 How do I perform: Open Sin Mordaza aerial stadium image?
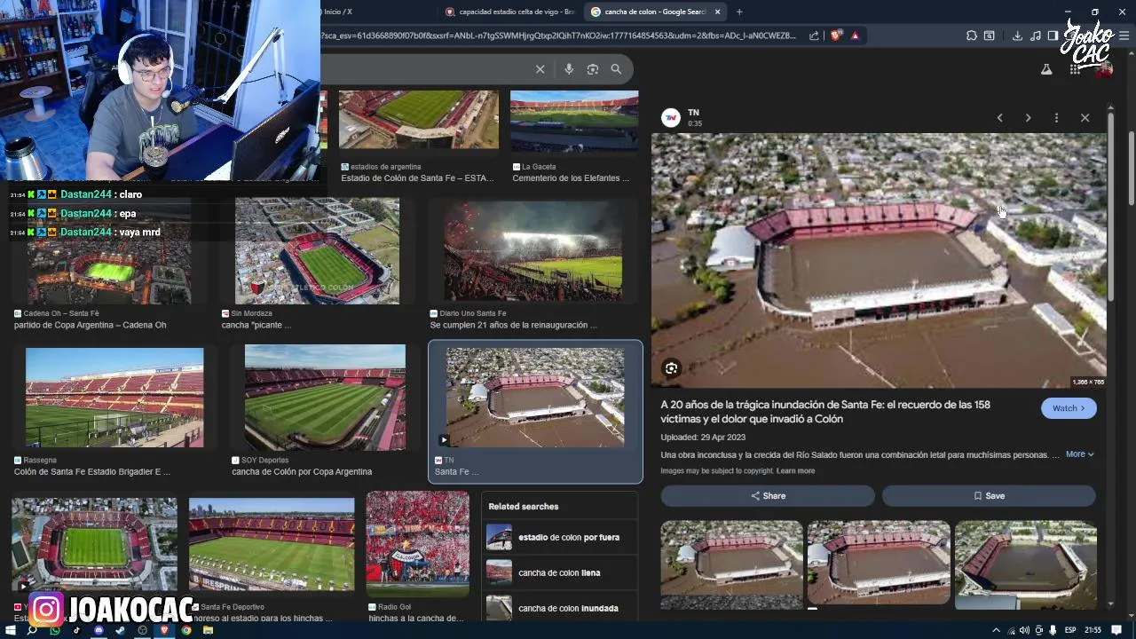(317, 251)
